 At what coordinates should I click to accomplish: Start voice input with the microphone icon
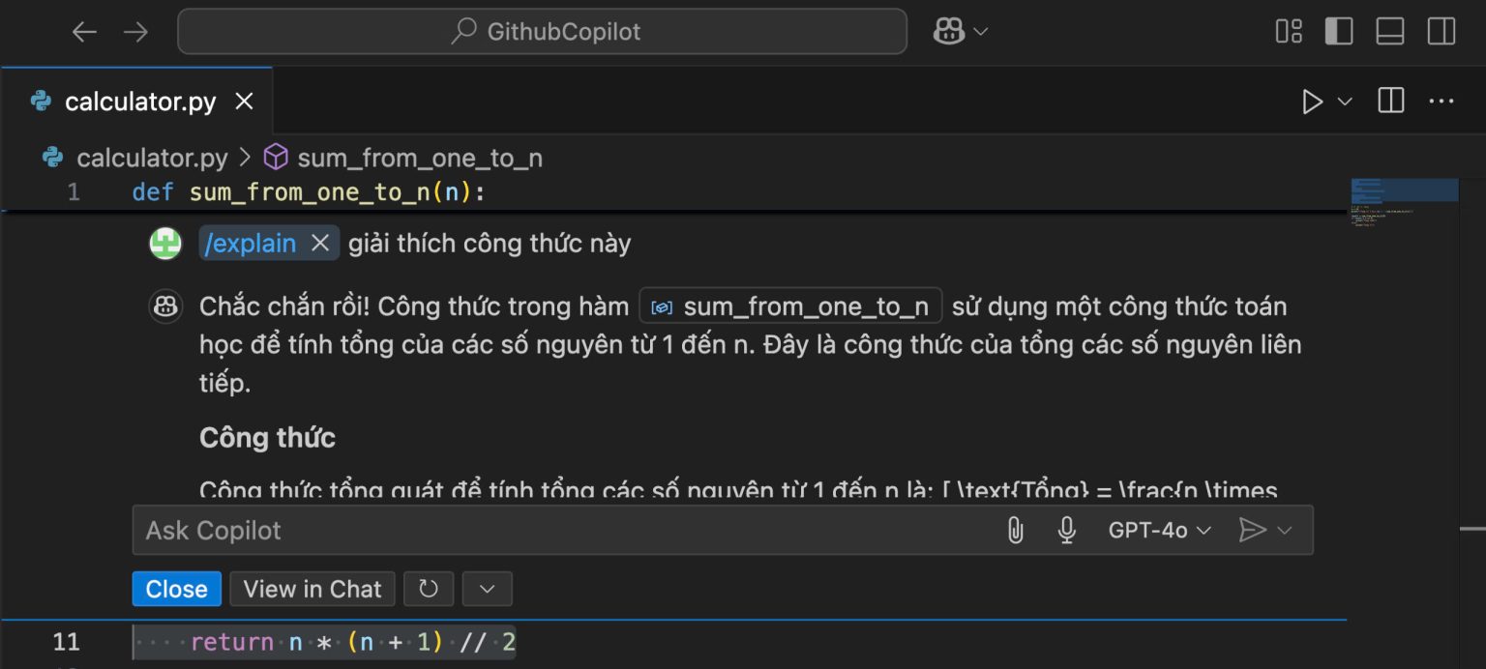[x=1066, y=530]
